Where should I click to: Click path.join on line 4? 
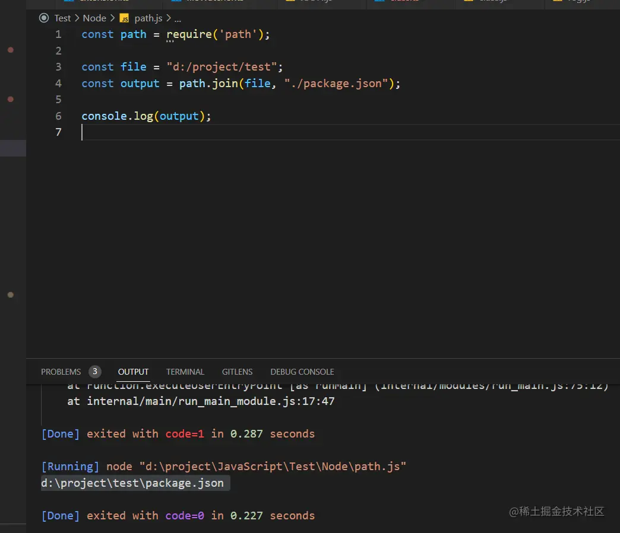click(x=208, y=84)
